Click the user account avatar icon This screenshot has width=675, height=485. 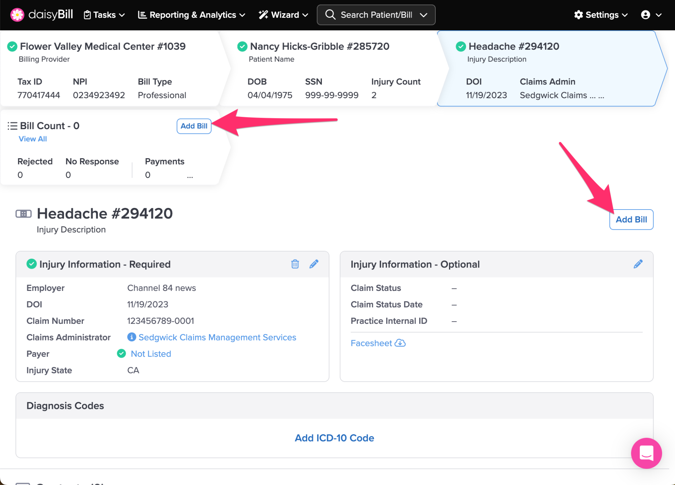click(x=645, y=15)
